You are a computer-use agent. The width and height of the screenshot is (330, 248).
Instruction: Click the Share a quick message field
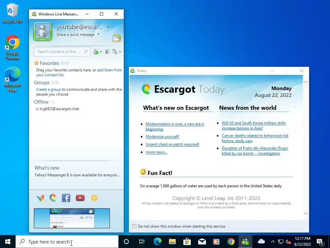[75, 34]
